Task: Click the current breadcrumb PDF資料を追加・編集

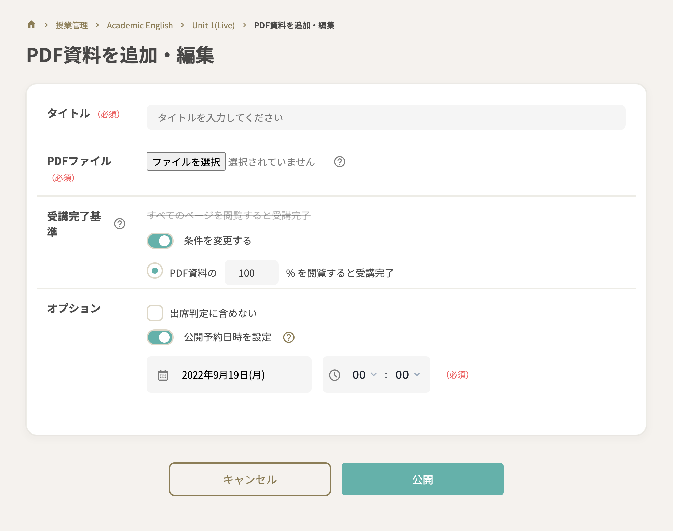Action: coord(294,25)
